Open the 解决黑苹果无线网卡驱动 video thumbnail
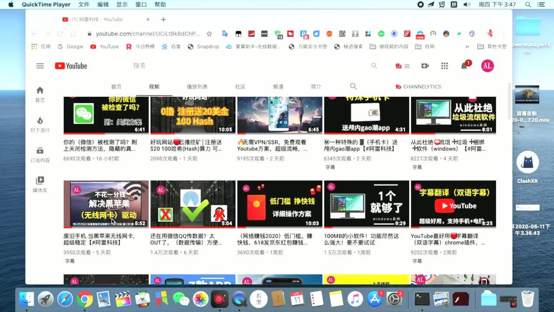554x312 pixels. pyautogui.click(x=106, y=204)
